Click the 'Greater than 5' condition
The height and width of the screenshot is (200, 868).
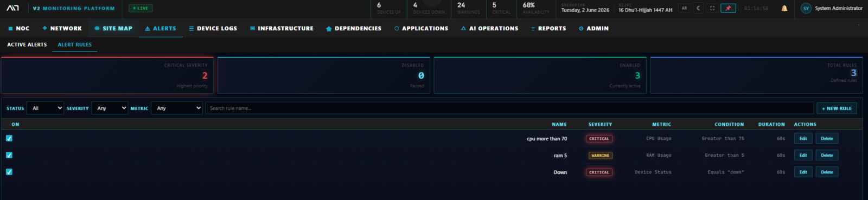(x=724, y=156)
